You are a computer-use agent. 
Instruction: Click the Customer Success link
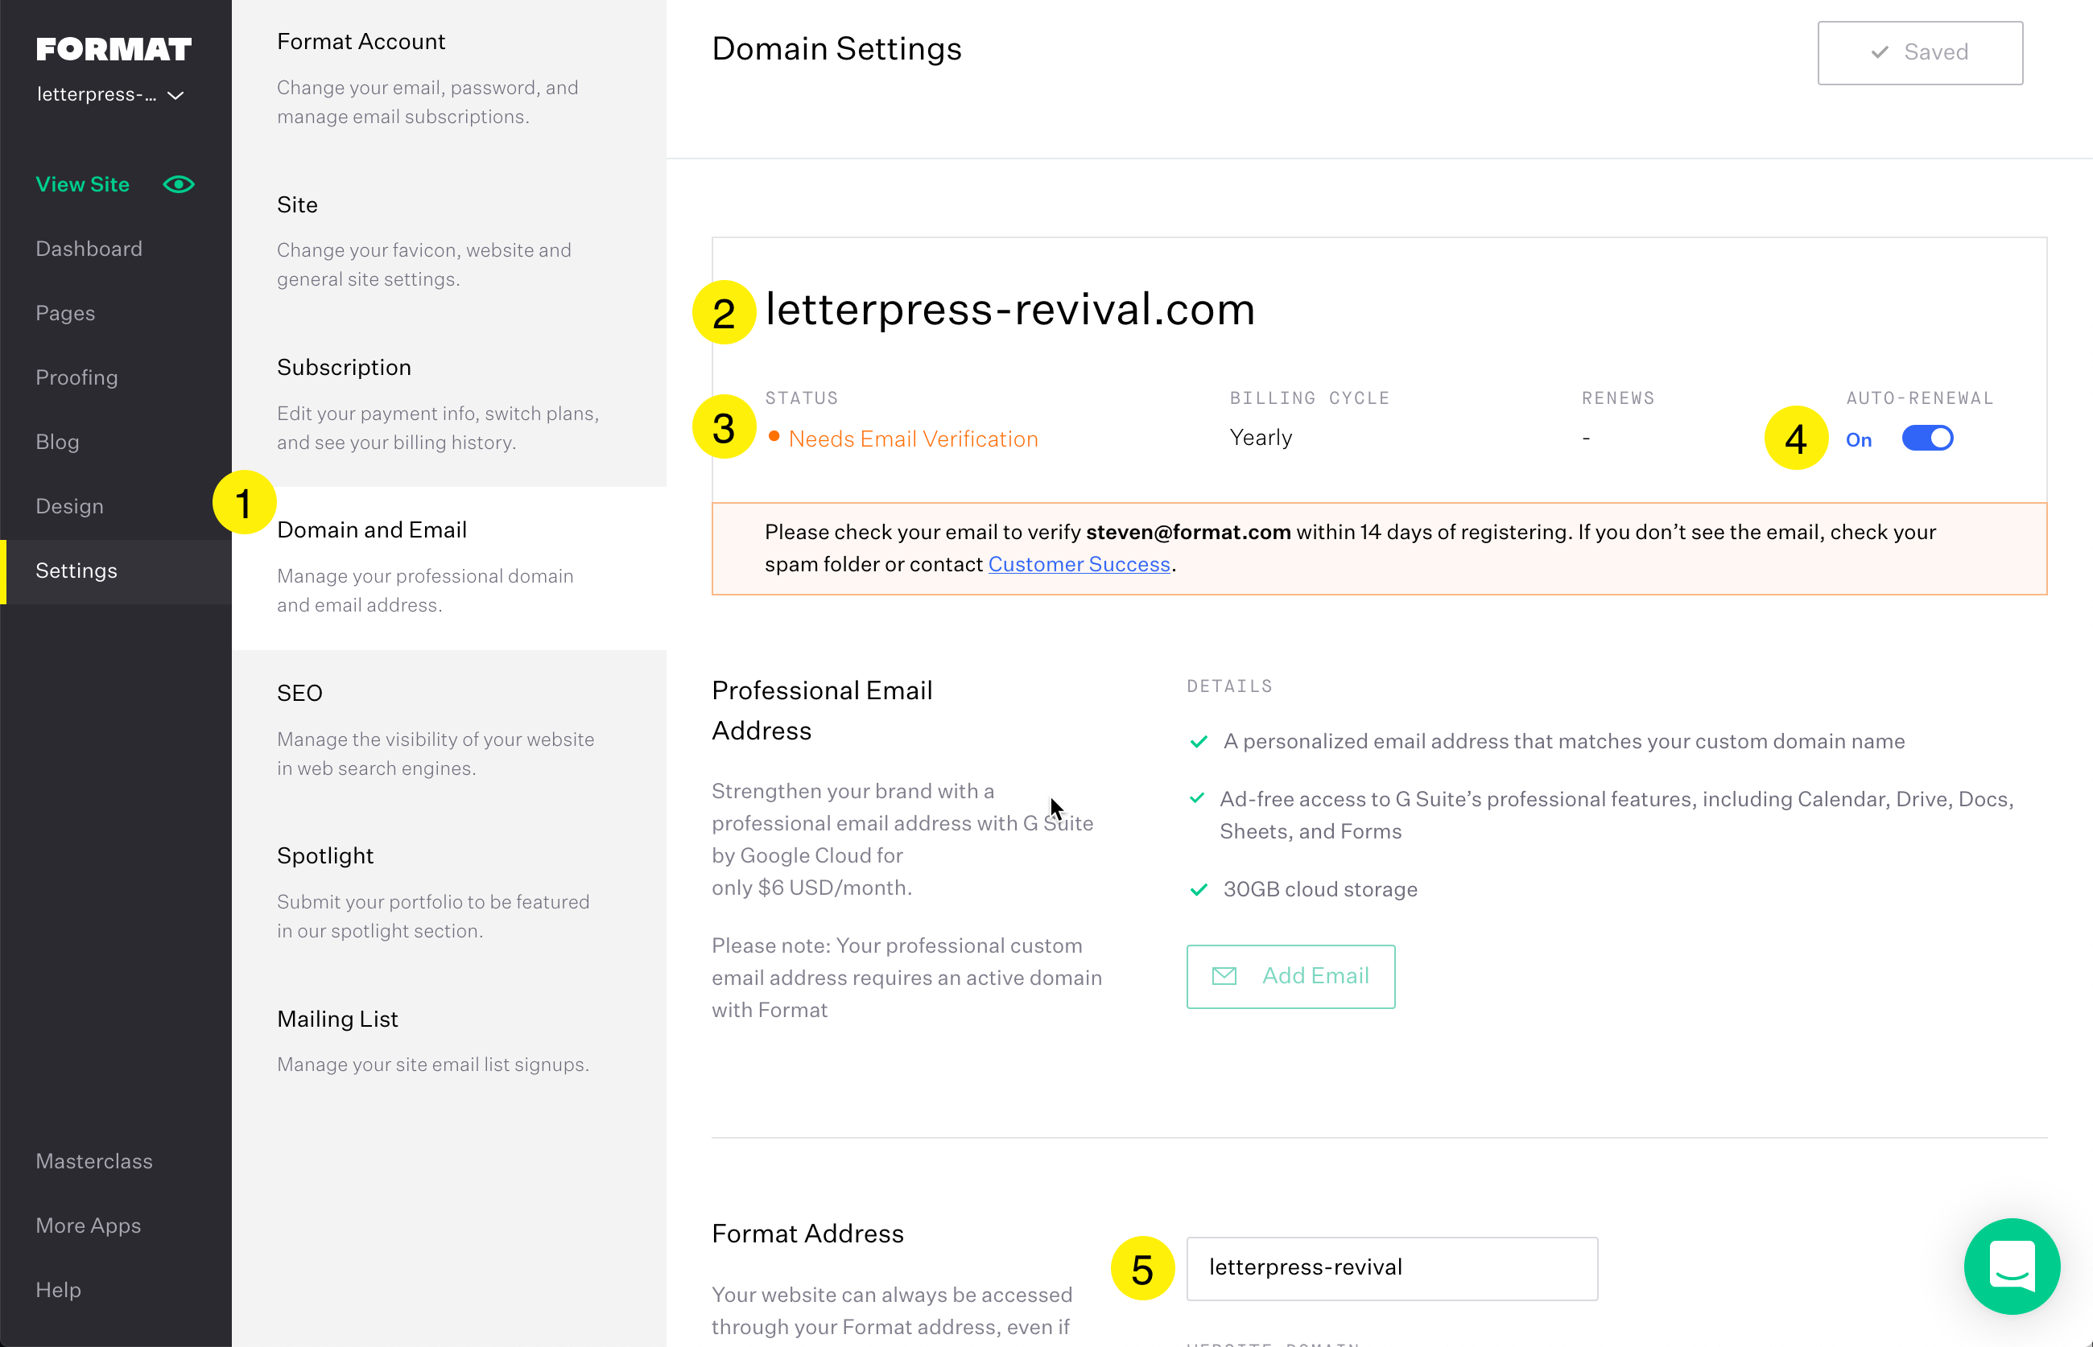click(x=1079, y=564)
